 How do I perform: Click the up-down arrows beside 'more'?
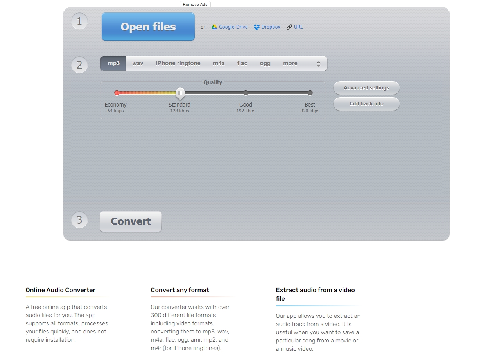tap(319, 63)
